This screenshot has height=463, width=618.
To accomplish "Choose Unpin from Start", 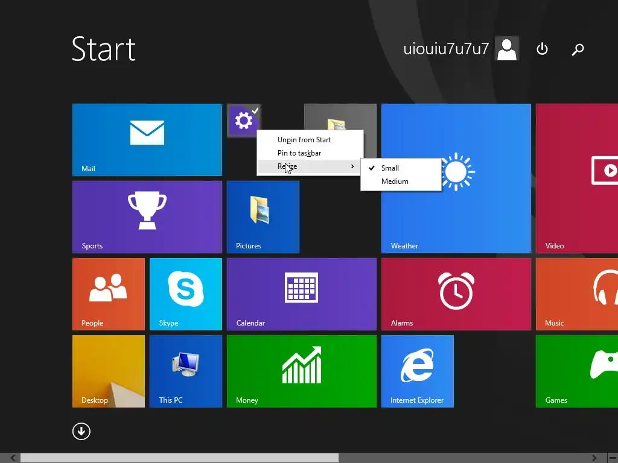I will point(310,140).
